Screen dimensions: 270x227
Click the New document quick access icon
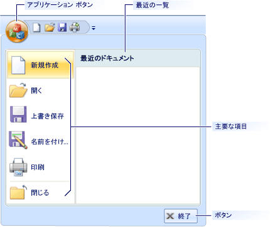pyautogui.click(x=36, y=28)
